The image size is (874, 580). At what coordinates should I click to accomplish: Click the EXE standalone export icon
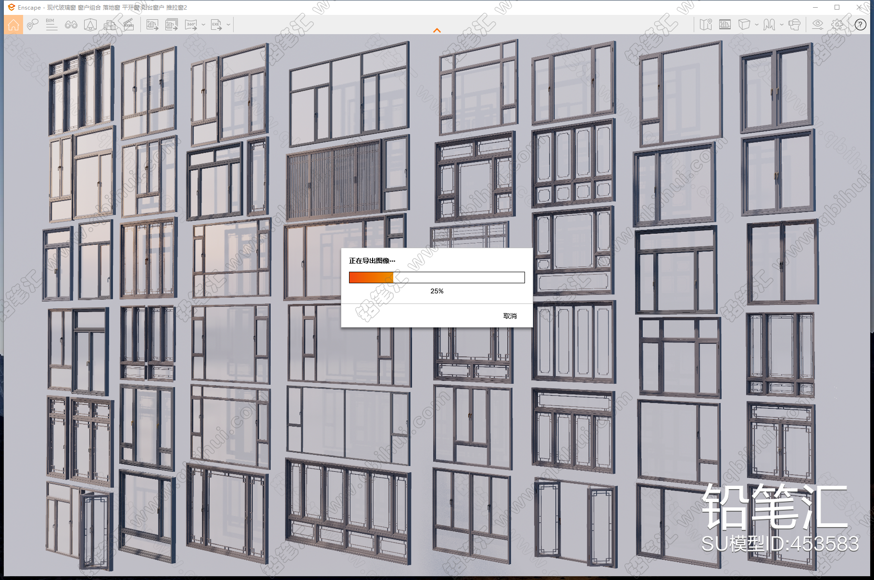point(216,25)
